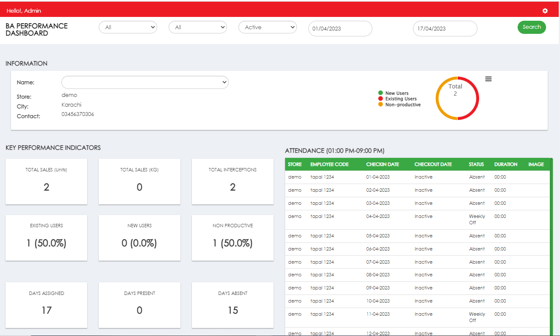Image resolution: width=560 pixels, height=336 pixels.
Task: Click the 01/04/2023 start date field
Action: [340, 29]
